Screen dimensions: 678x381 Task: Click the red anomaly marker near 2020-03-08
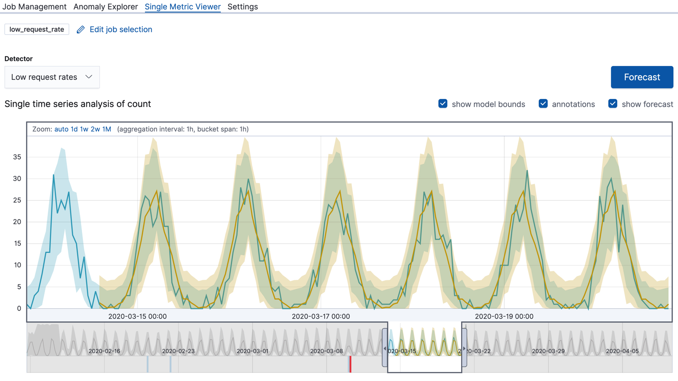click(x=350, y=365)
